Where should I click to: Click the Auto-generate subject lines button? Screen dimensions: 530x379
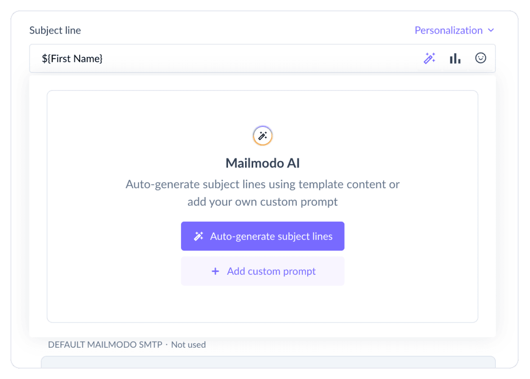click(x=263, y=236)
